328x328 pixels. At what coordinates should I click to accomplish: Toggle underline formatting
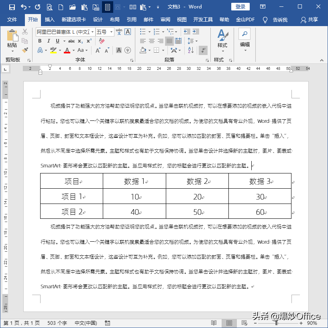point(57,41)
